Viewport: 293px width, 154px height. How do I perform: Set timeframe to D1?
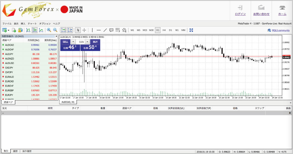pos(171,30)
